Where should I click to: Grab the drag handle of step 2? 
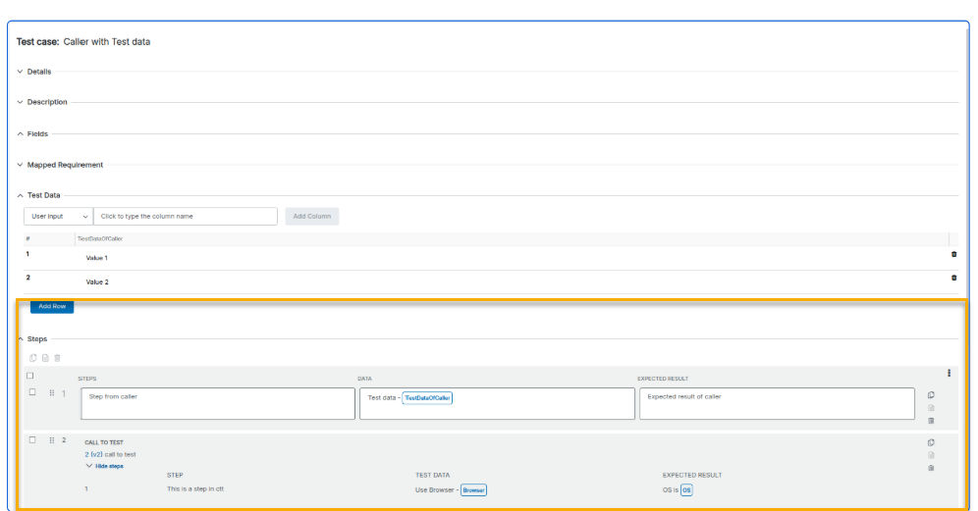pyautogui.click(x=51, y=440)
